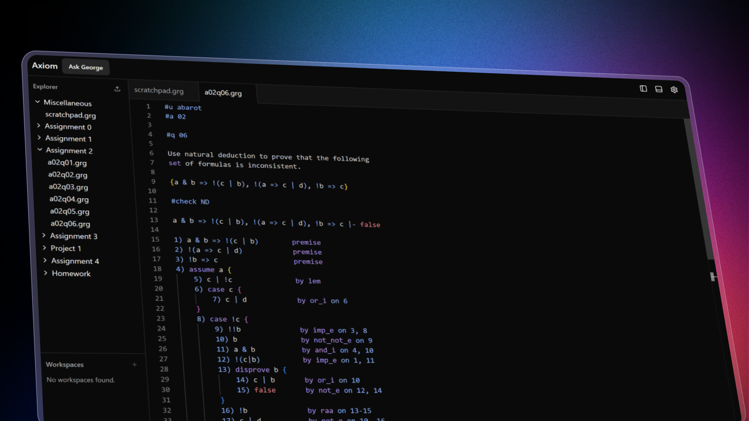Open settings via the gear icon
Viewport: 749px width, 421px height.
674,90
